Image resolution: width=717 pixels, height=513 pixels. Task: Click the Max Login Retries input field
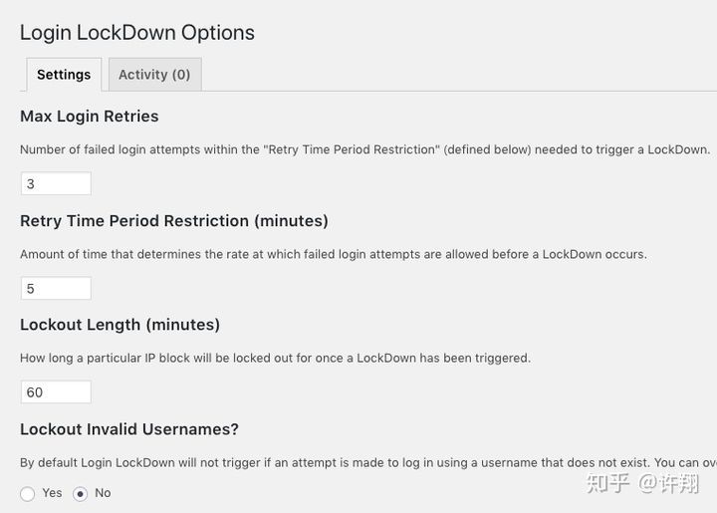[56, 184]
